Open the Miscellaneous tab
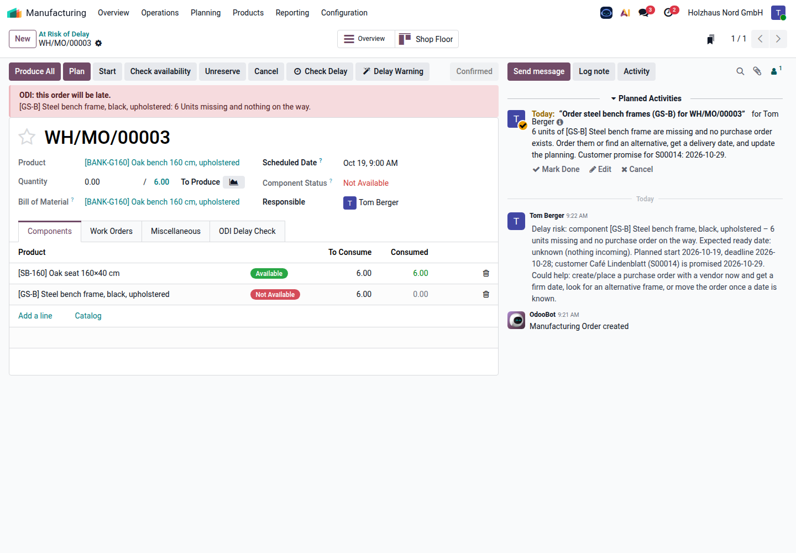 coord(176,231)
